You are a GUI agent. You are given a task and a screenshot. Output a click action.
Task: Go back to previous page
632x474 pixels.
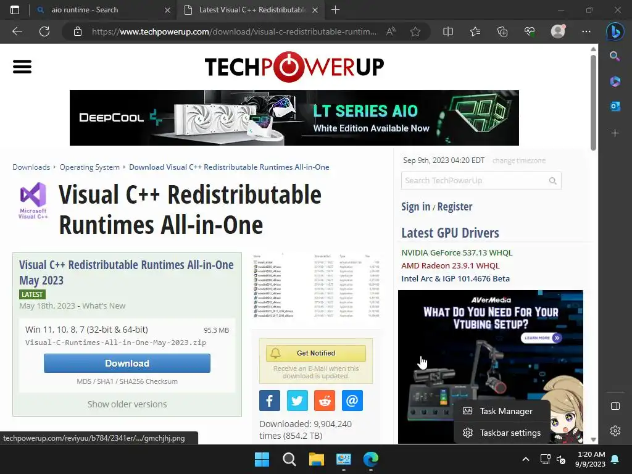coord(17,31)
